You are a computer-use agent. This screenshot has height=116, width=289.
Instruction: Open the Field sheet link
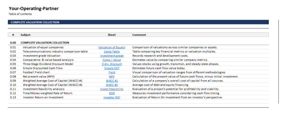pos(112,72)
